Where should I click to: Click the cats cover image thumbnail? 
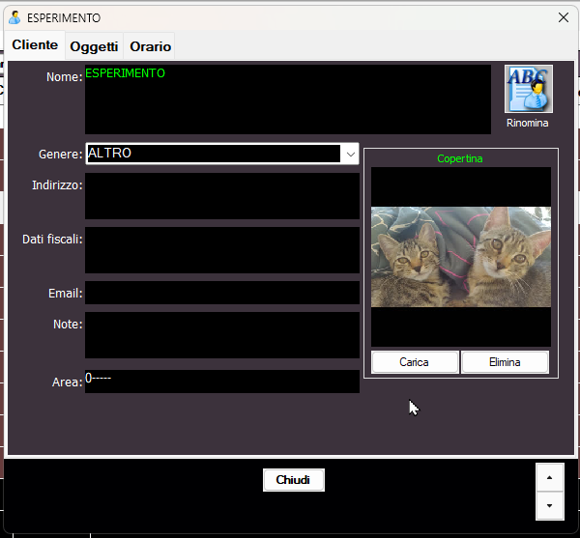coord(461,257)
